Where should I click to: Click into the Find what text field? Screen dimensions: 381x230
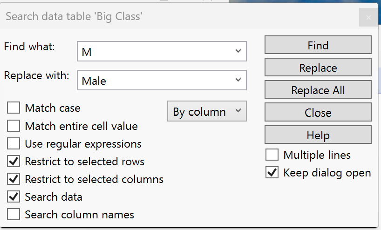pyautogui.click(x=154, y=52)
